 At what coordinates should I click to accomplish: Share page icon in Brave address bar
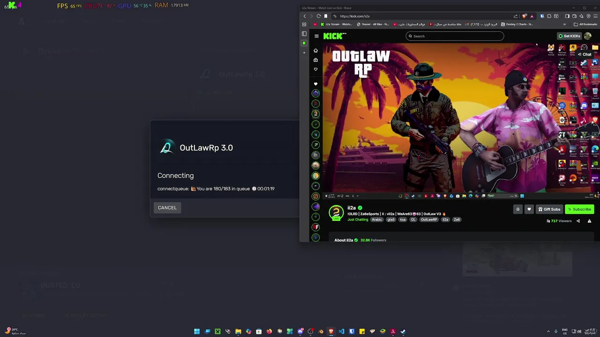[515, 16]
